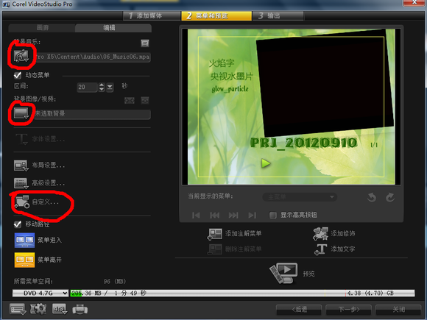
Task: Select the 菜单进入 menu-in effect icon
Action: pos(24,240)
